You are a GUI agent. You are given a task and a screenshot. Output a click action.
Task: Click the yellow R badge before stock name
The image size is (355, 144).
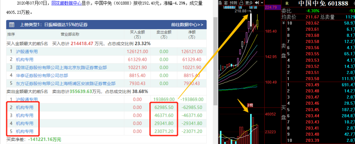(287, 3)
